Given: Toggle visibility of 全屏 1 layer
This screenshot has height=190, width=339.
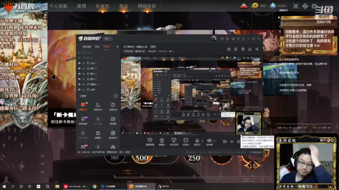Looking at the screenshot, I should [79, 90].
